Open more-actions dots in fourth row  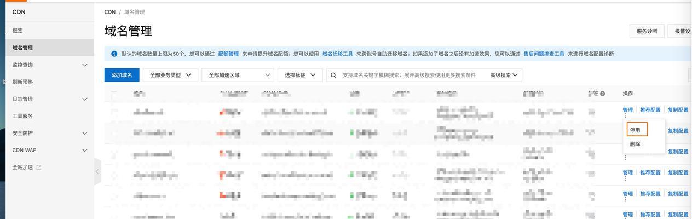point(625,178)
